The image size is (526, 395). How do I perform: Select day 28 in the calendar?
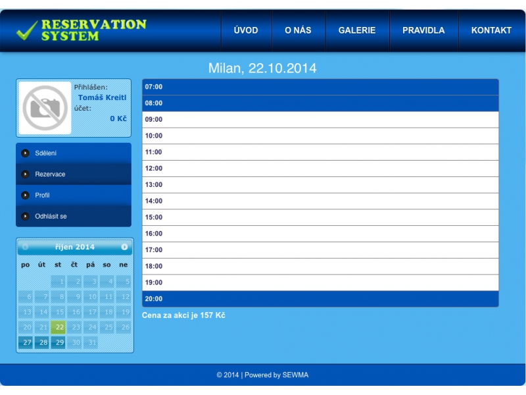(42, 343)
